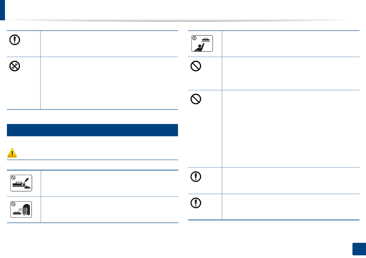This screenshot has width=366, height=258.
Task: Click the exclamation circle in the right table's final row
Action: pyautogui.click(x=196, y=203)
